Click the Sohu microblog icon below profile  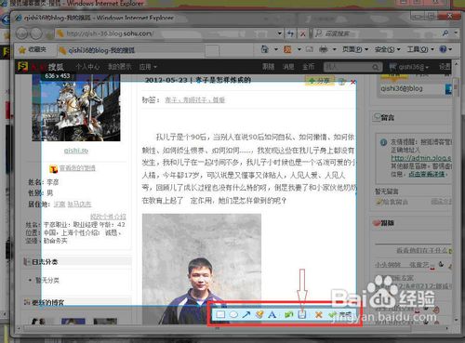[54, 168]
